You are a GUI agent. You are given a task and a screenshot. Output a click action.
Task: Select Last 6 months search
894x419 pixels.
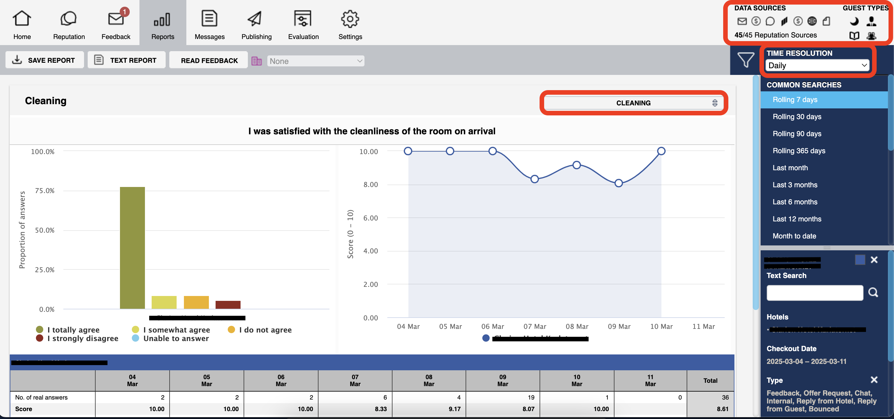(x=824, y=202)
